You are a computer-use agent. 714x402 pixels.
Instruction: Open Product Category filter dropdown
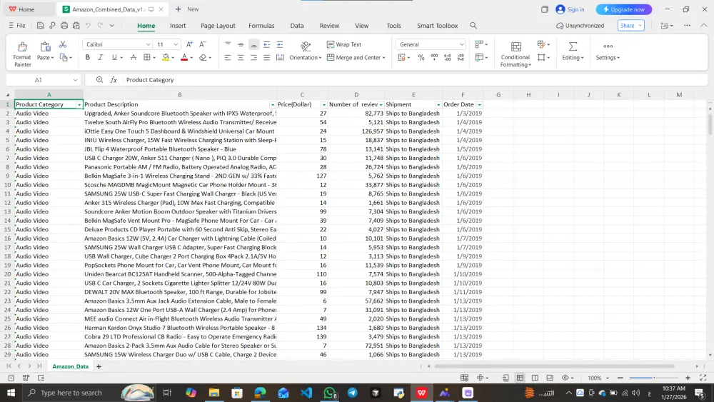(79, 105)
